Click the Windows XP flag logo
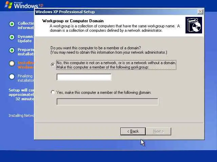 coord(8,5)
